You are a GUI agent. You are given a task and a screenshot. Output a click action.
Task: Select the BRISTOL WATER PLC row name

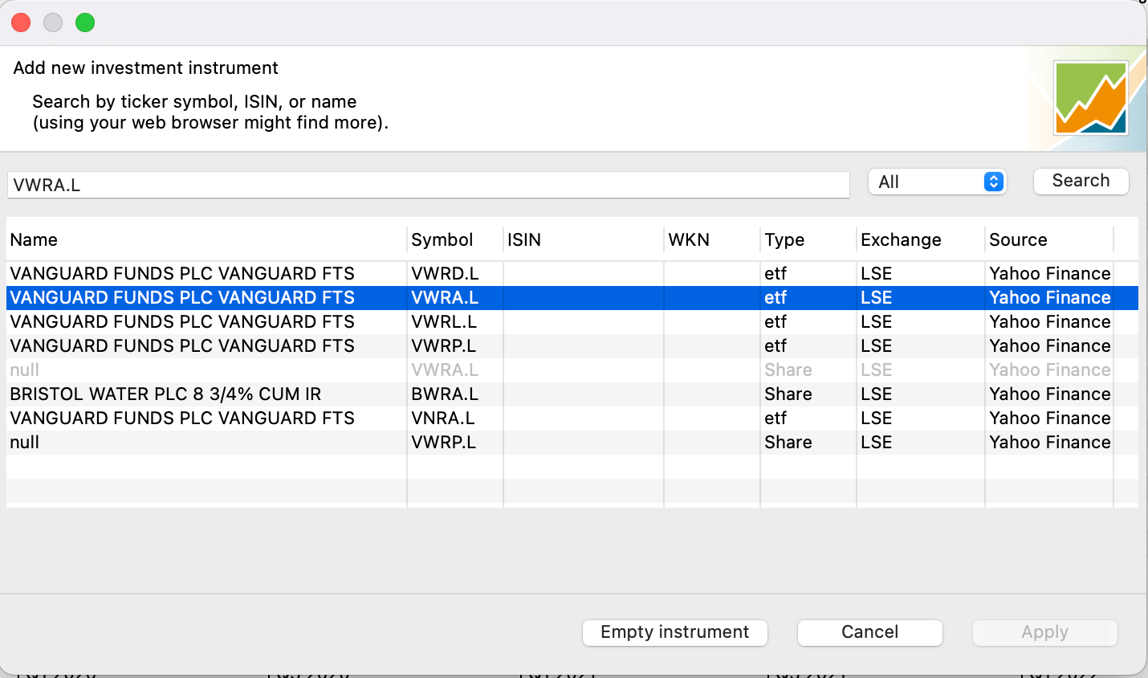165,394
